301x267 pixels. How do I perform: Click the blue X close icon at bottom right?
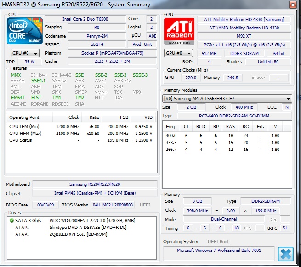(x=286, y=254)
